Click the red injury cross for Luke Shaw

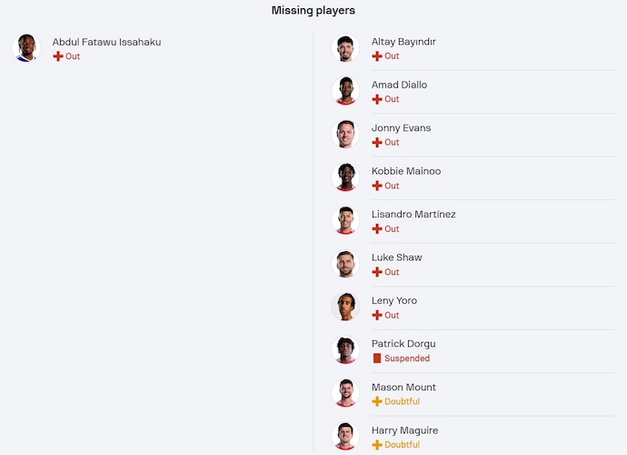click(x=377, y=272)
